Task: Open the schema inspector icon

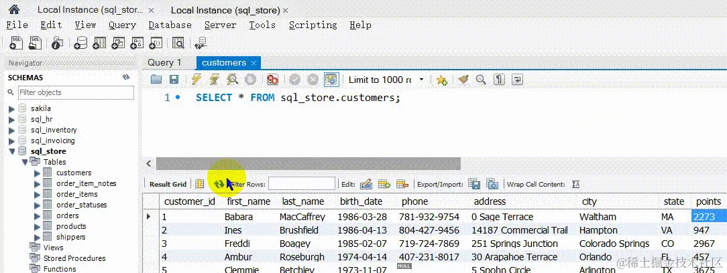Action: click(x=58, y=43)
